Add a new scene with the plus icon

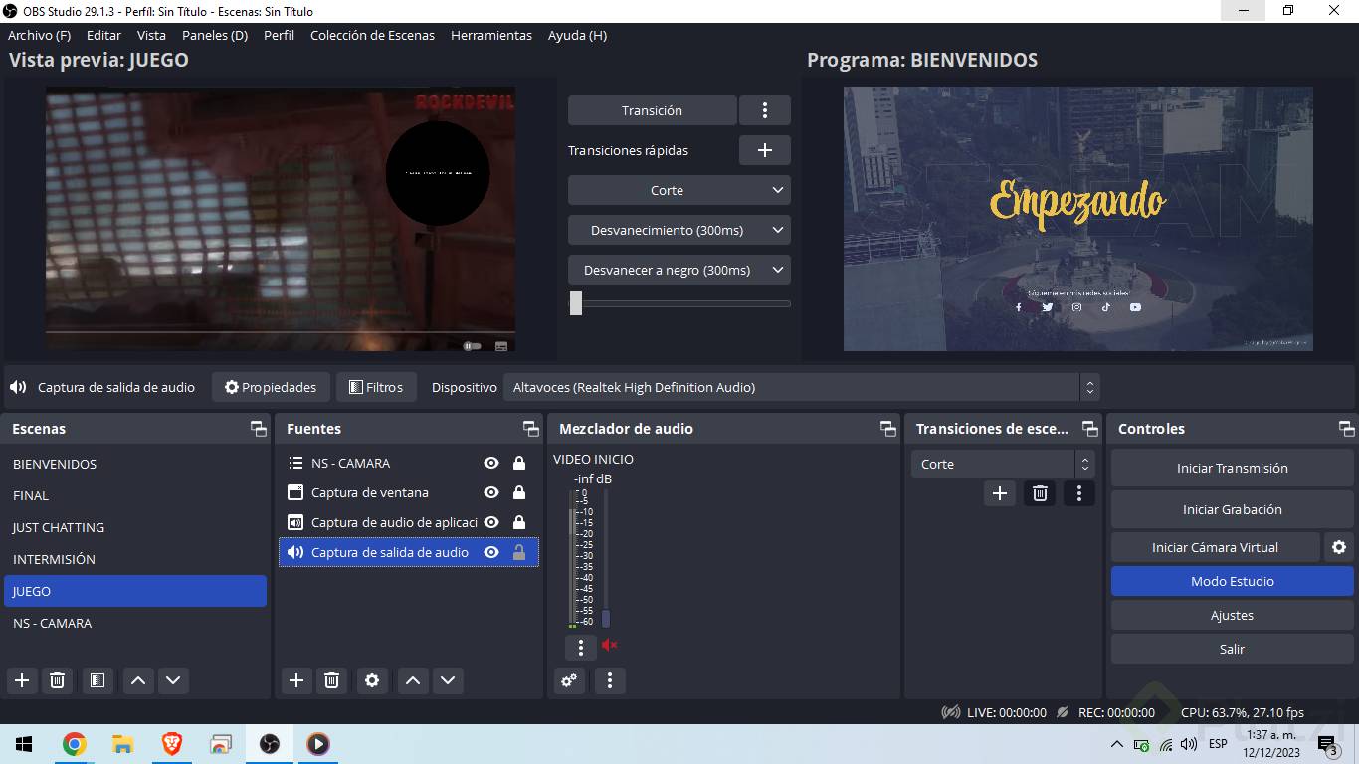22,680
